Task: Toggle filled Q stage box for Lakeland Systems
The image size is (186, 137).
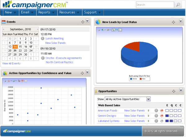Action: tap(171, 121)
